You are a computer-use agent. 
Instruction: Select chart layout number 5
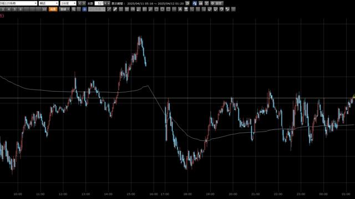click(14, 9)
